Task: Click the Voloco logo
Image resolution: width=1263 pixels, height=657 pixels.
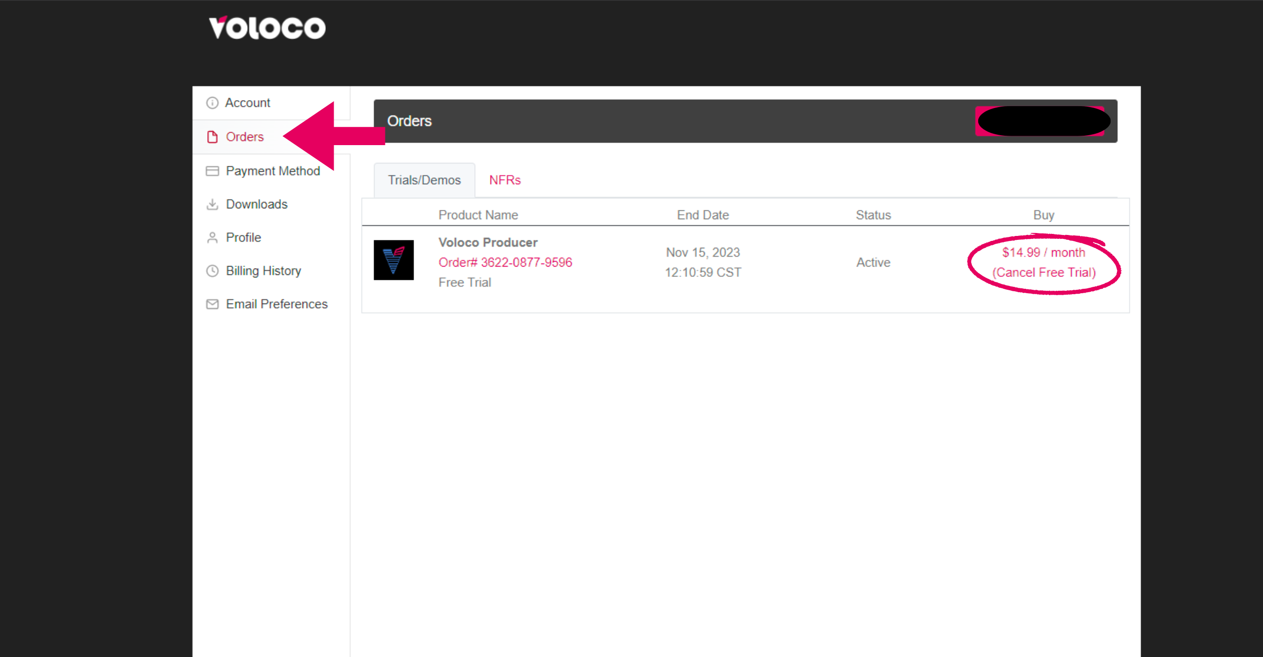Action: point(267,28)
